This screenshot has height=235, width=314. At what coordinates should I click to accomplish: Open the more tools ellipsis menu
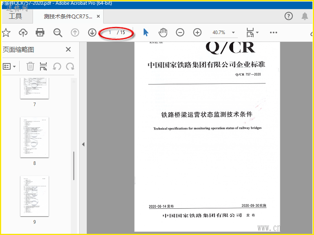tap(273, 33)
